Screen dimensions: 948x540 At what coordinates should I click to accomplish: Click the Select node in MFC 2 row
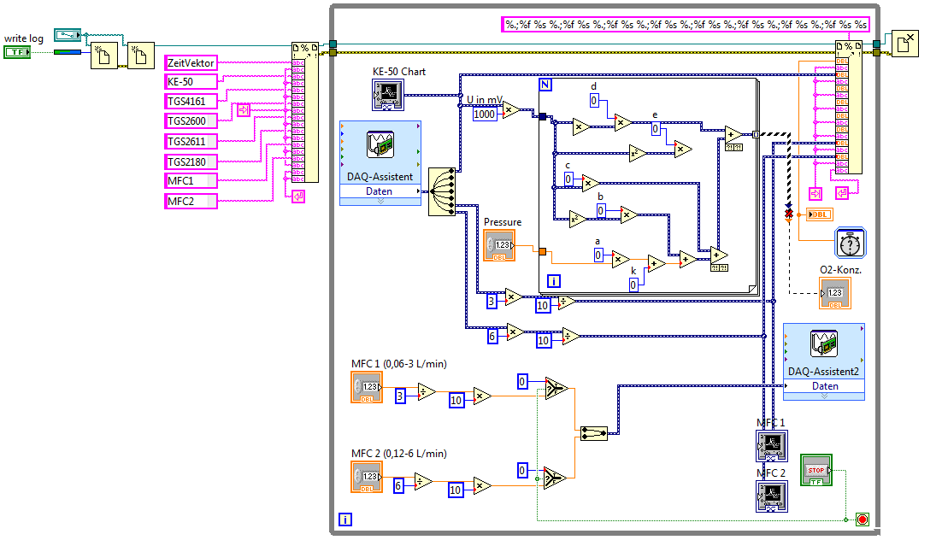(555, 478)
